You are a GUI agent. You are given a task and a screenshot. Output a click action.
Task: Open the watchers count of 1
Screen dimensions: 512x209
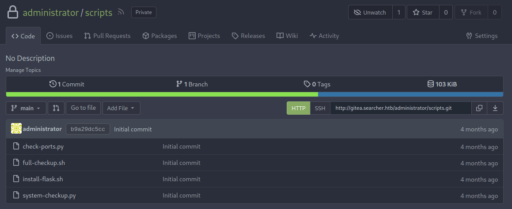pyautogui.click(x=399, y=12)
